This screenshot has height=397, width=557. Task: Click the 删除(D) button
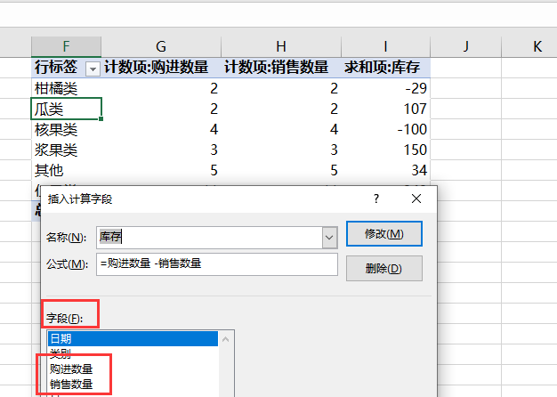tap(384, 268)
